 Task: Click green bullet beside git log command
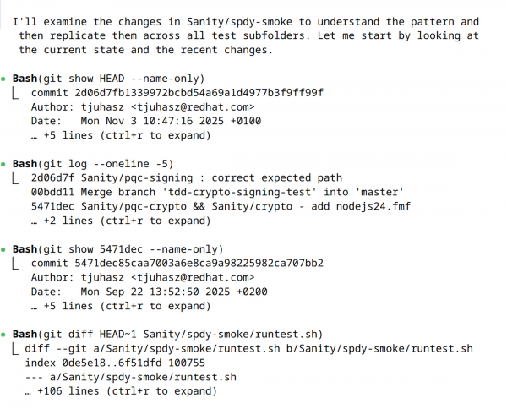click(6, 163)
